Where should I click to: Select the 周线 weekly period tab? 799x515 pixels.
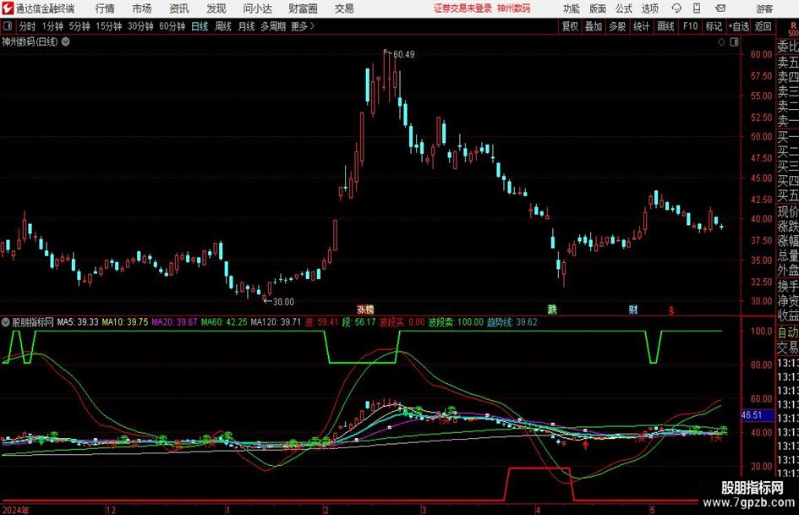coord(223,26)
